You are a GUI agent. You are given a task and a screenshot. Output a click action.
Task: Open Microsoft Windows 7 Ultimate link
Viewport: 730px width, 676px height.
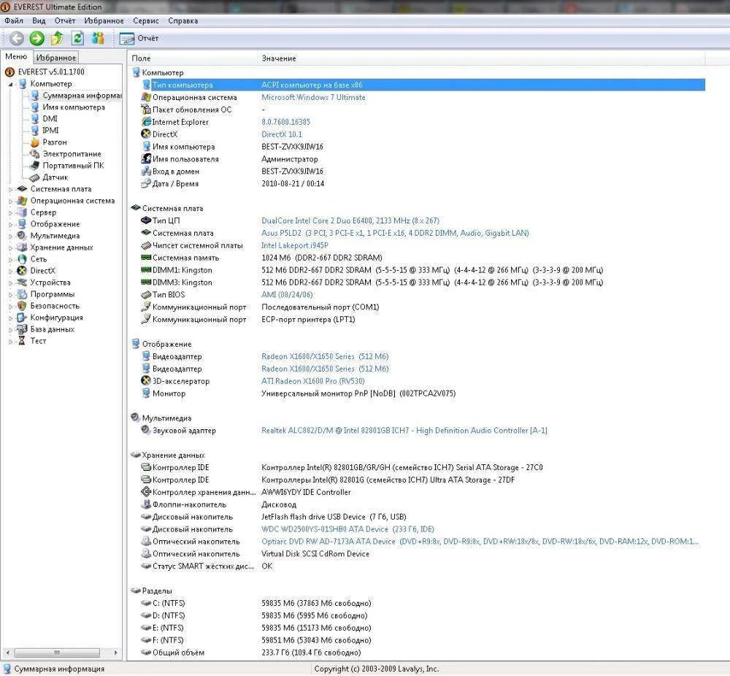tap(313, 97)
